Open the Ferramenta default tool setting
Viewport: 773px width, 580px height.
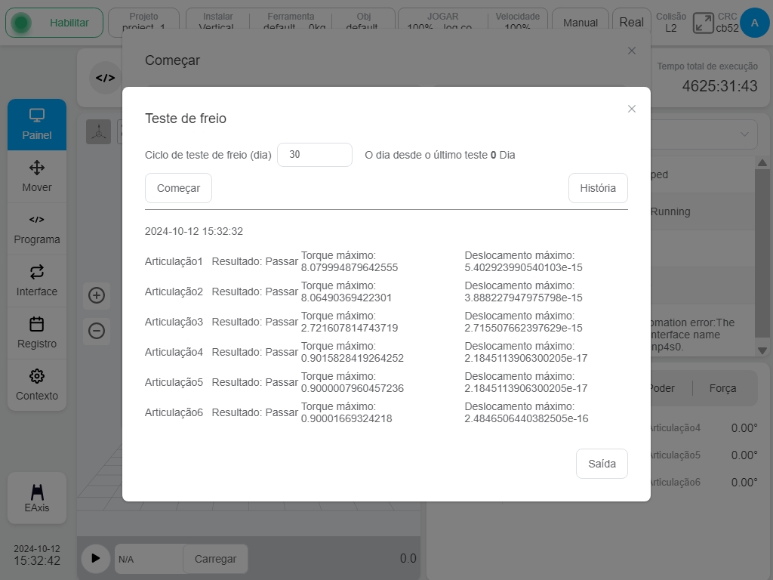click(291, 22)
